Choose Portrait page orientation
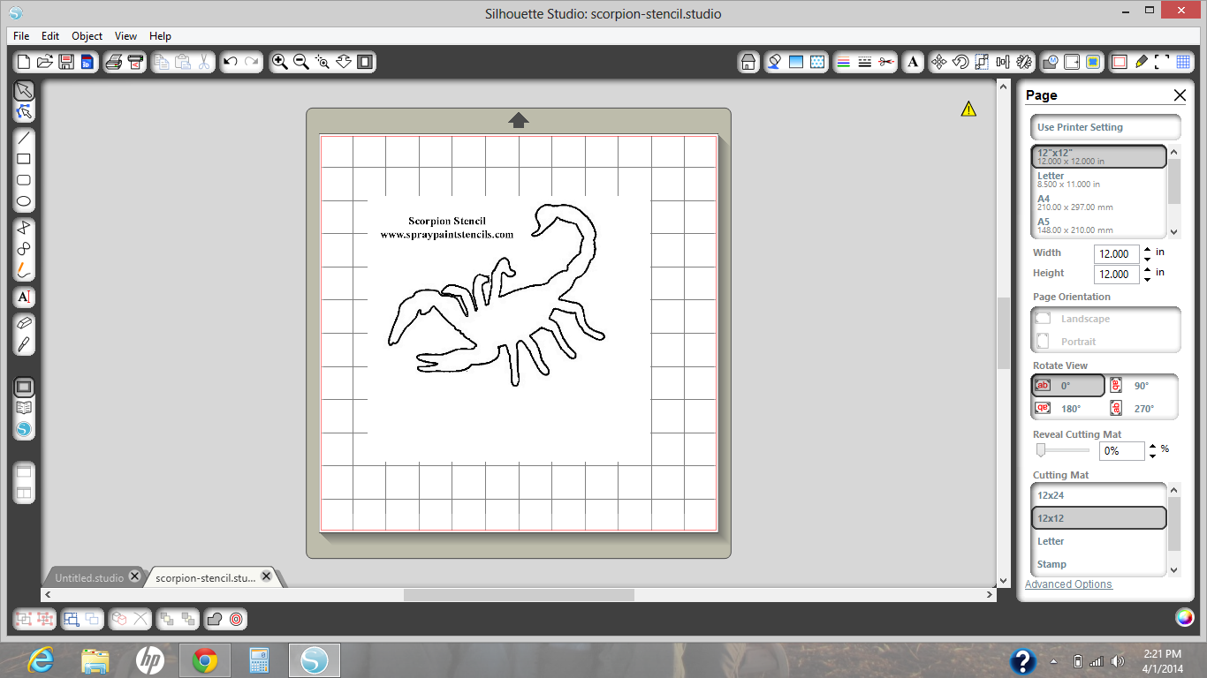This screenshot has width=1207, height=678. [1105, 342]
